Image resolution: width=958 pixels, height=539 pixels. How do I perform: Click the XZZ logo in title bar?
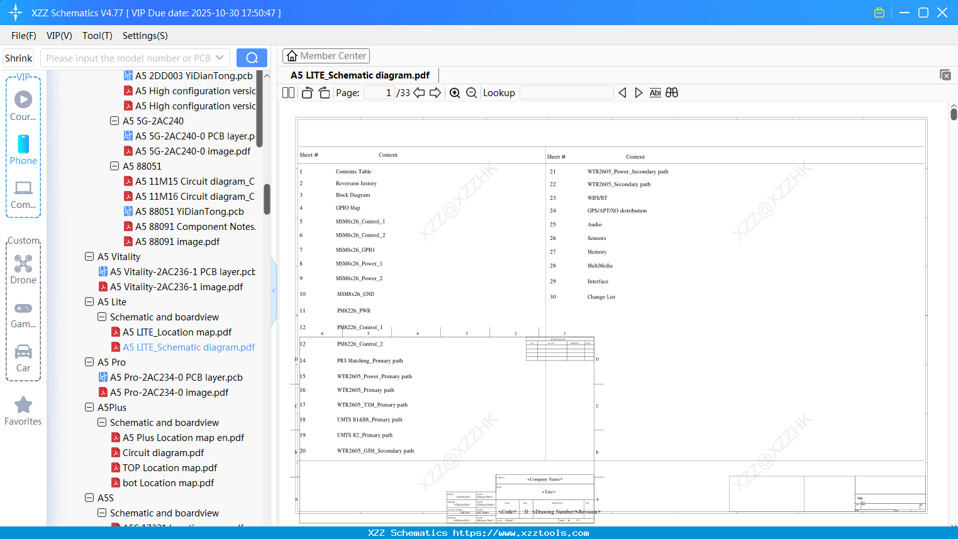click(15, 13)
